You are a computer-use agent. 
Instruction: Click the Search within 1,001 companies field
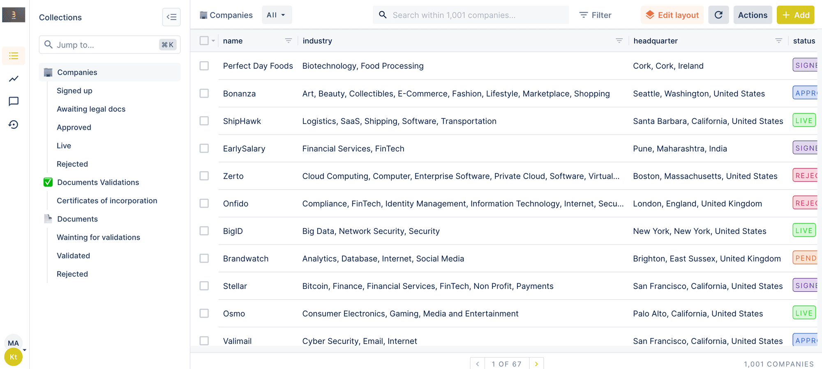pos(471,15)
